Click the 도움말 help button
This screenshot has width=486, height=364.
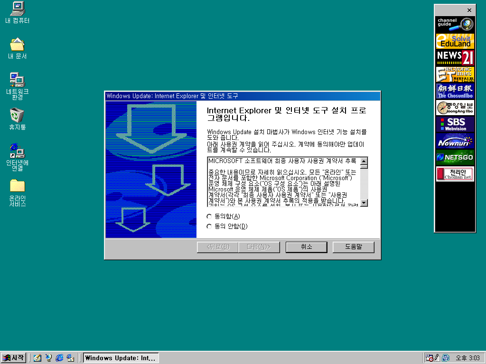[353, 247]
